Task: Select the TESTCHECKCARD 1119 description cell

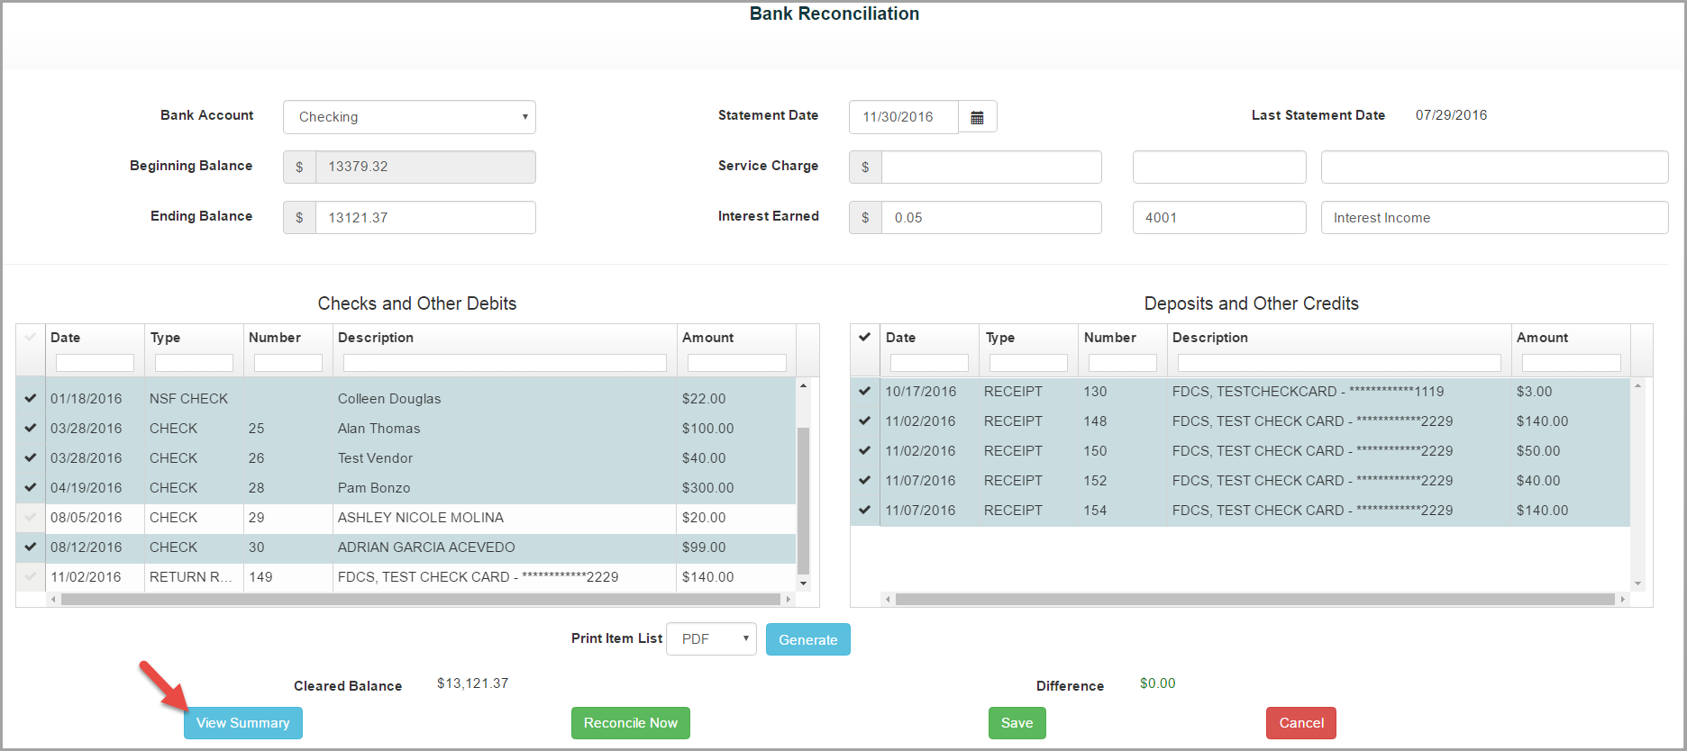Action: [x=1339, y=391]
